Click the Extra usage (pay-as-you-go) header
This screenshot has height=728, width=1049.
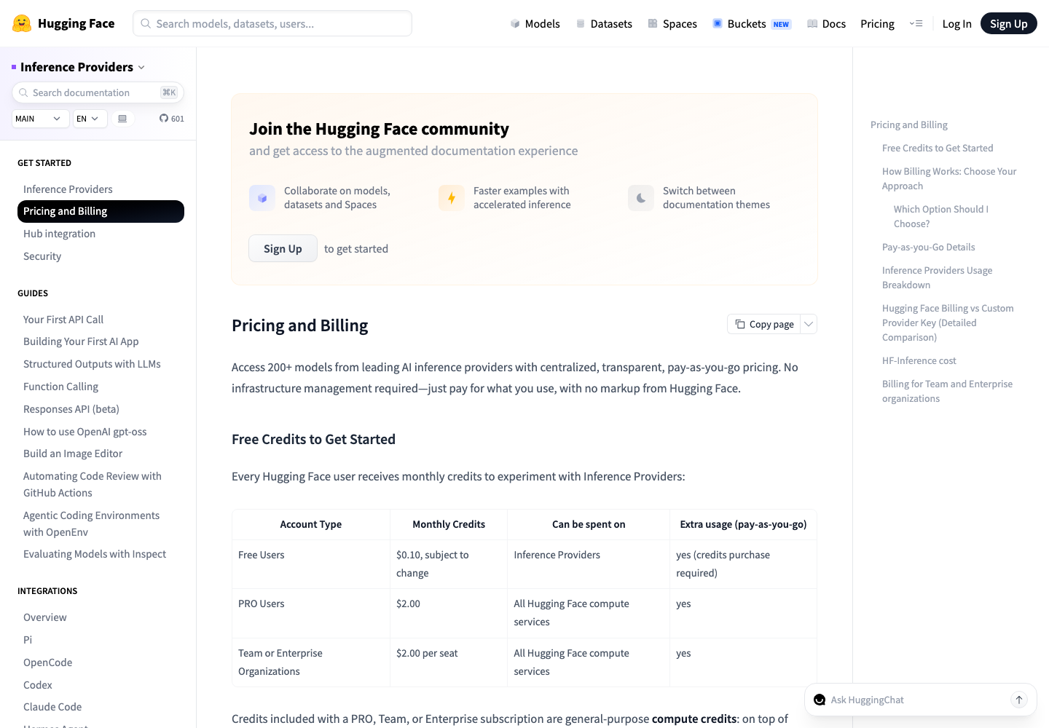(743, 524)
